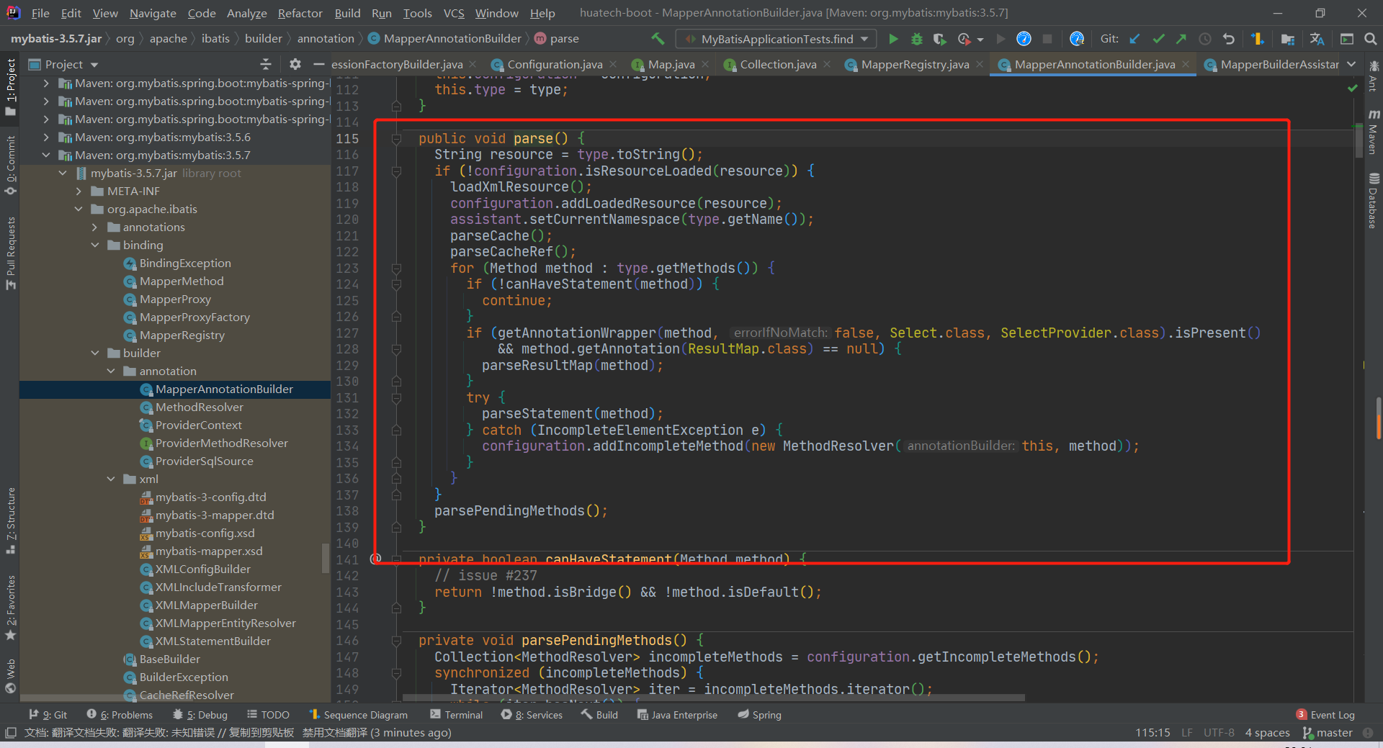The height and width of the screenshot is (748, 1383).
Task: Expand the annotations package
Action: pos(94,227)
